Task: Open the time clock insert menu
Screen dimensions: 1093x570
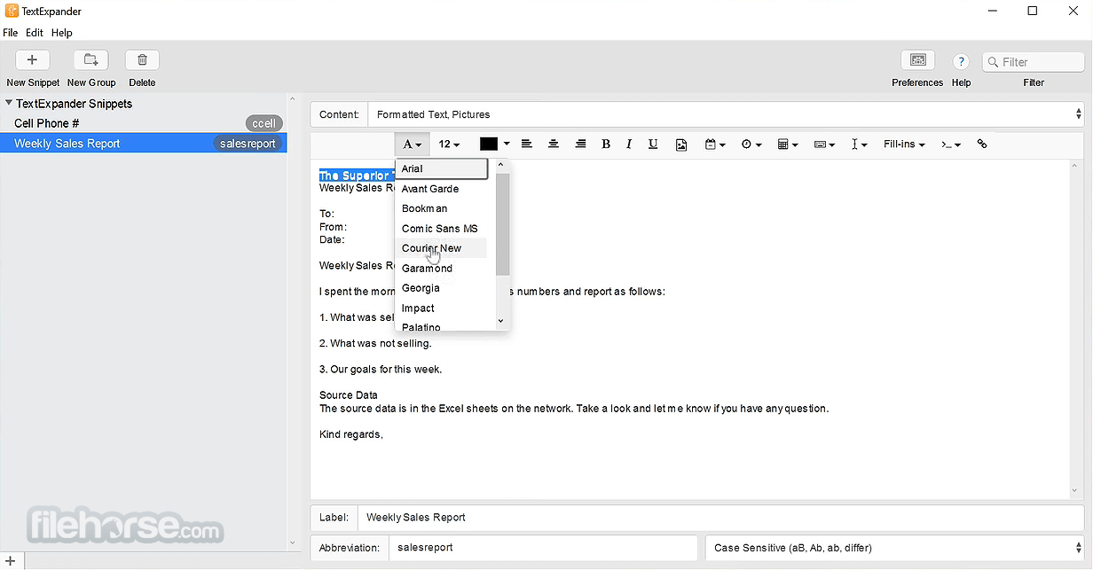Action: tap(751, 144)
